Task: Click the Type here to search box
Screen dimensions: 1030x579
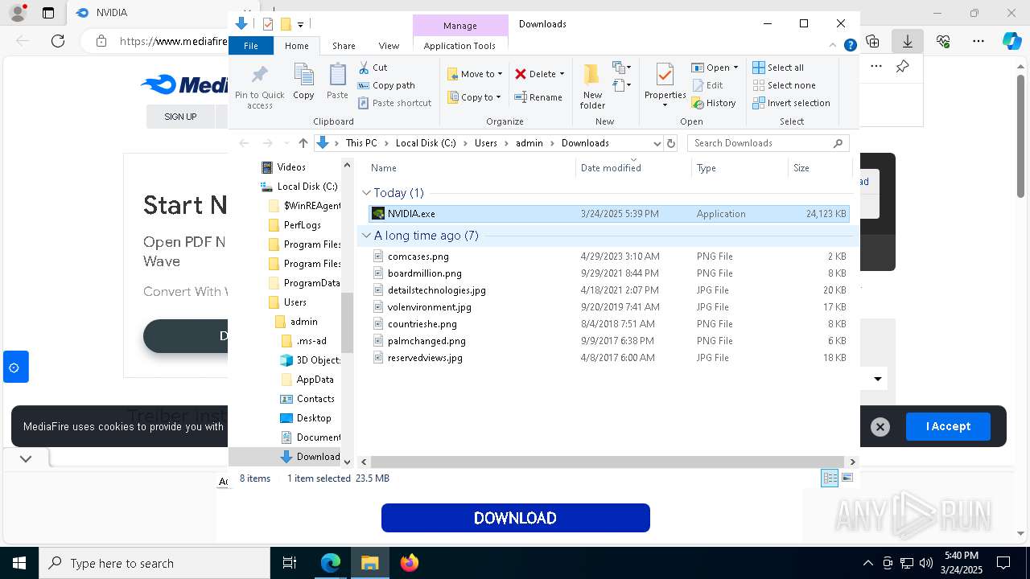Action: 154,563
